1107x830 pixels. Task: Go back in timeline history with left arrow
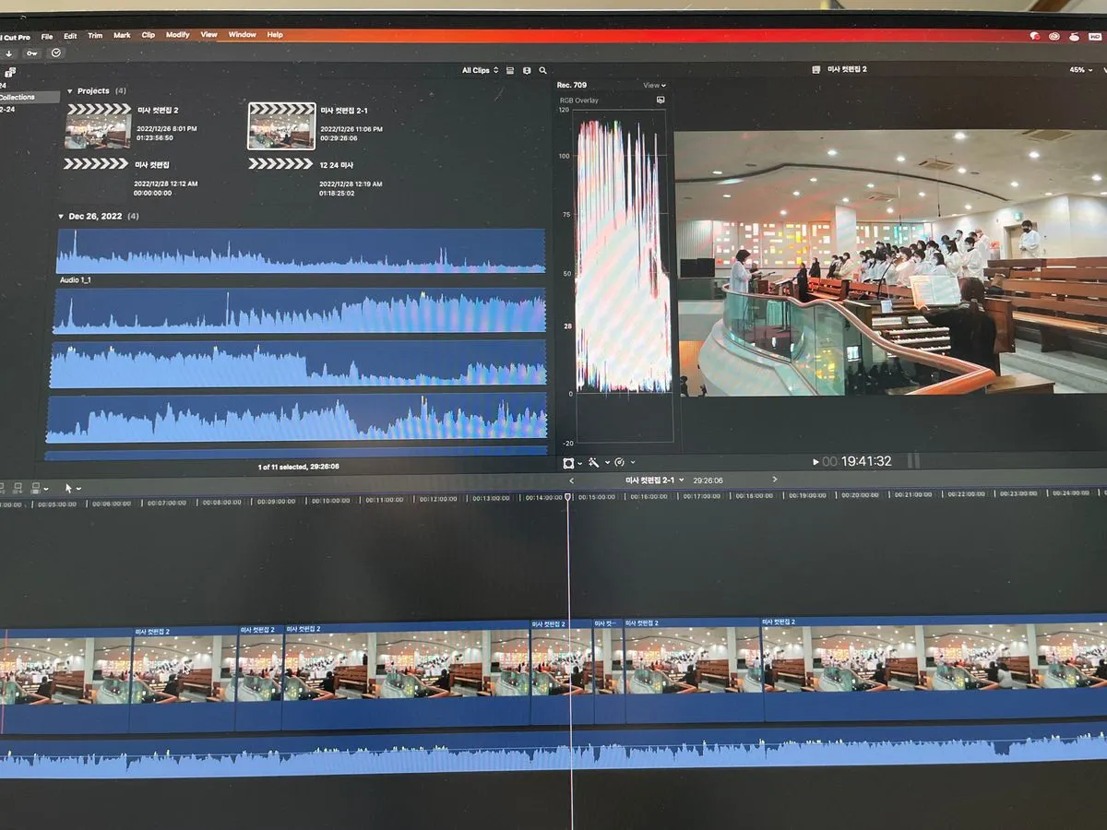click(571, 480)
